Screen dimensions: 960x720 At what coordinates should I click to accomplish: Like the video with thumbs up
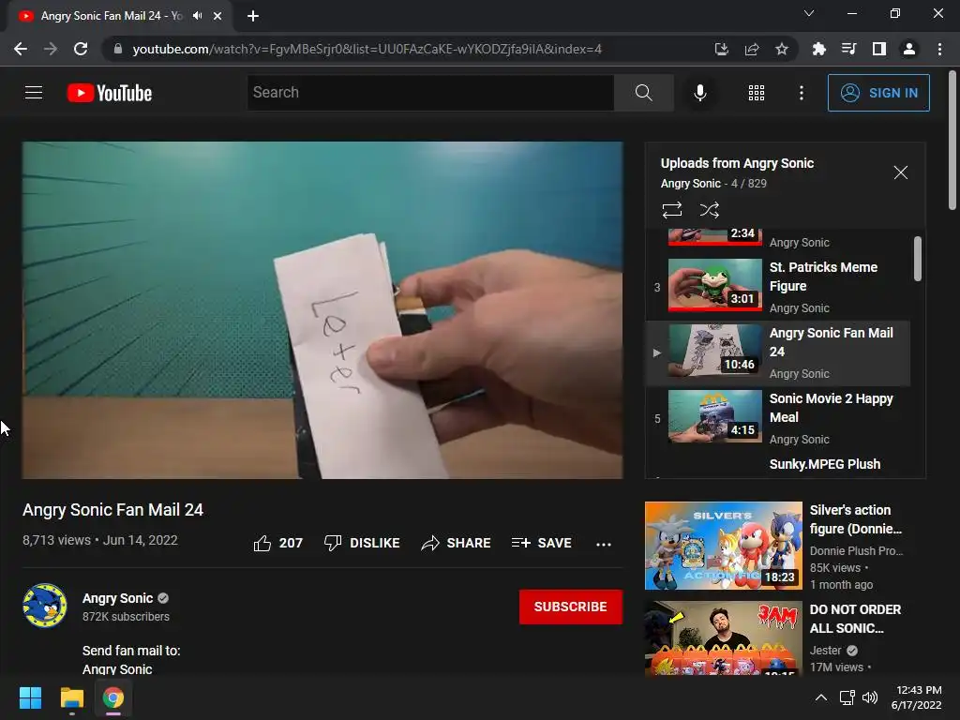point(277,543)
